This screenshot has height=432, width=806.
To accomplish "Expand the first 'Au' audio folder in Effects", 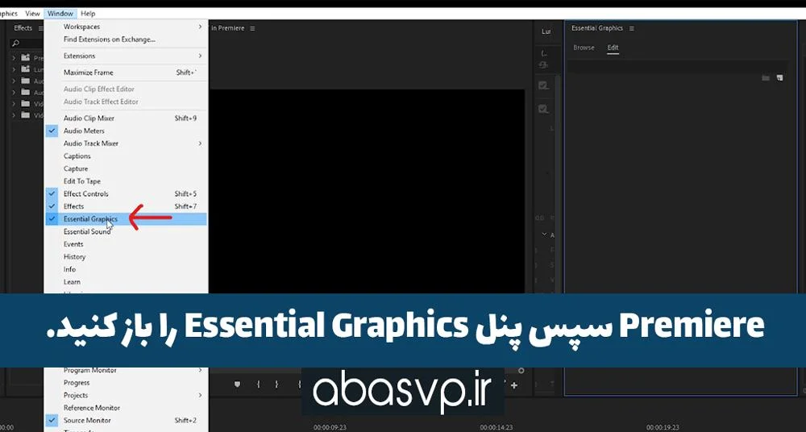I will (14, 81).
